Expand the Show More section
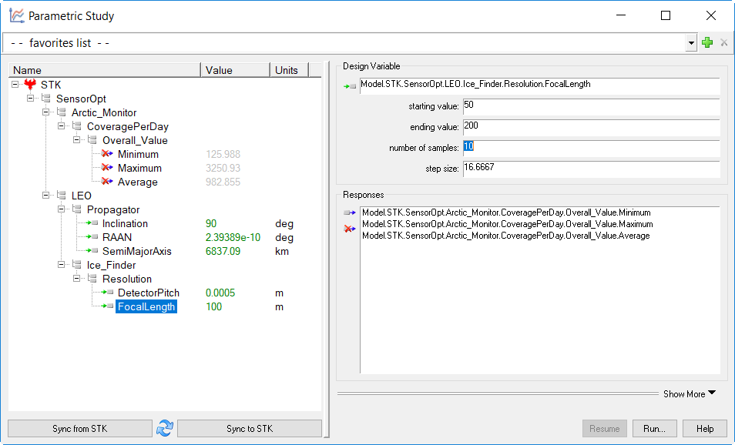Viewport: 735px width, 445px height. coord(689,393)
